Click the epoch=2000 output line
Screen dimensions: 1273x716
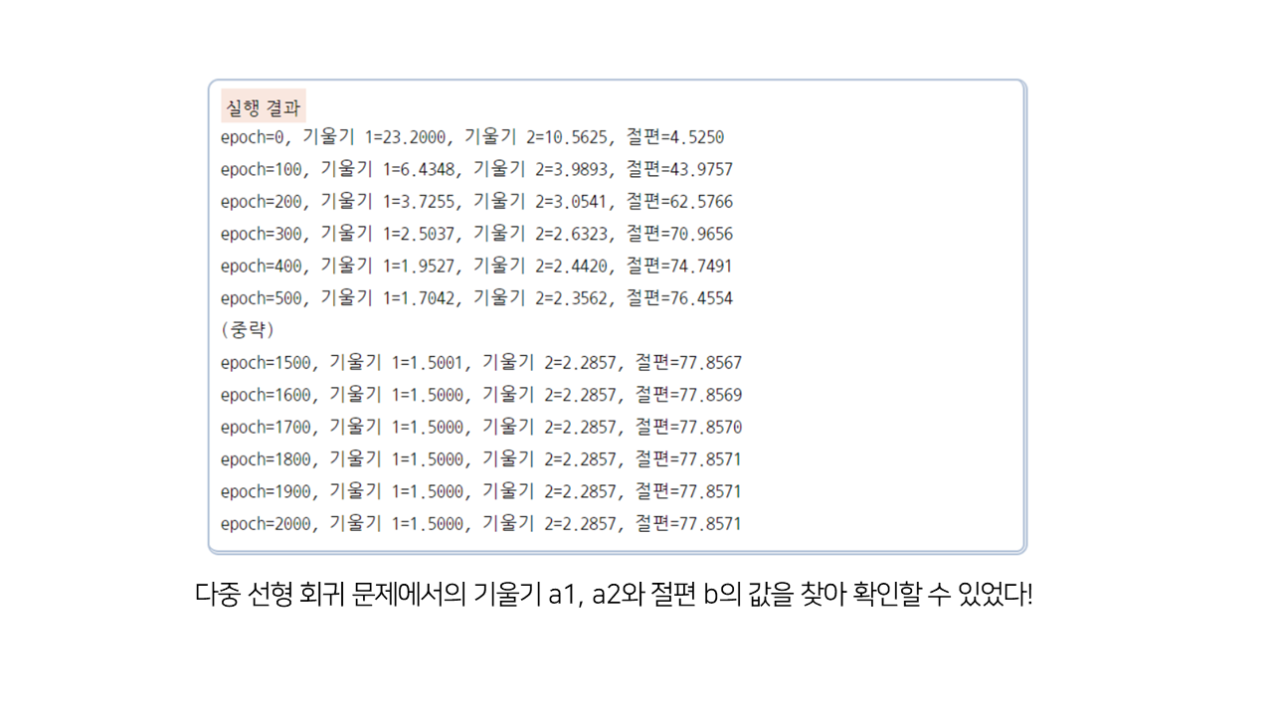click(481, 523)
